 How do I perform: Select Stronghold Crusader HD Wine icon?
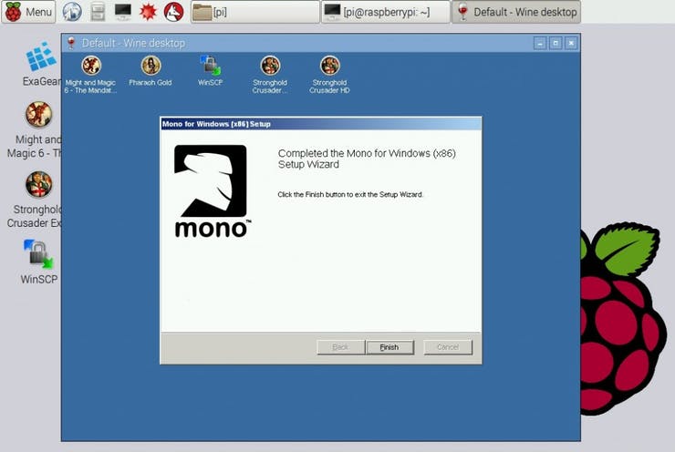pyautogui.click(x=329, y=75)
